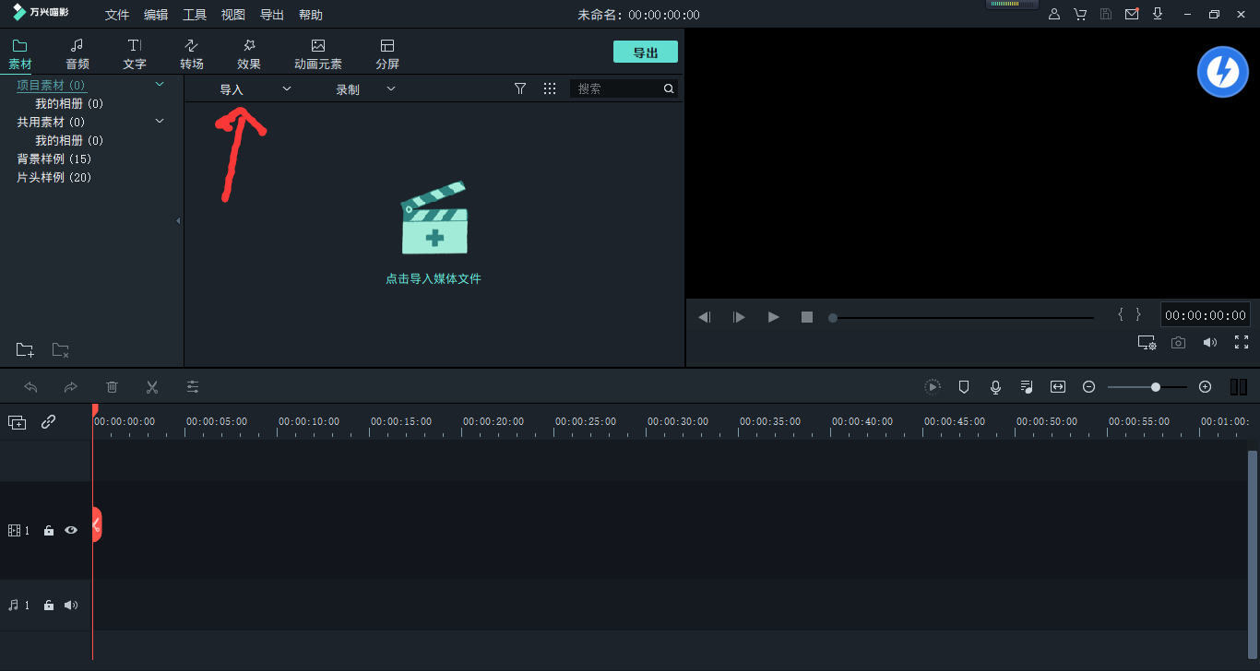Screen dimensions: 1260x671
Task: Take a snapshot with the camera icon
Action: (x=1178, y=343)
